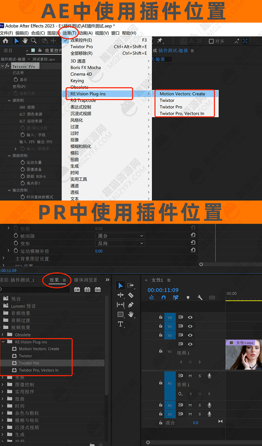Click the After Effects Home icon
The height and width of the screenshot is (446, 262).
[x=6, y=41]
